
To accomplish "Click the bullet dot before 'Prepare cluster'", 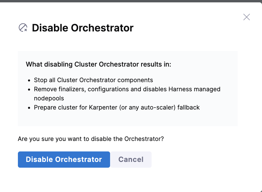I will click(29, 108).
